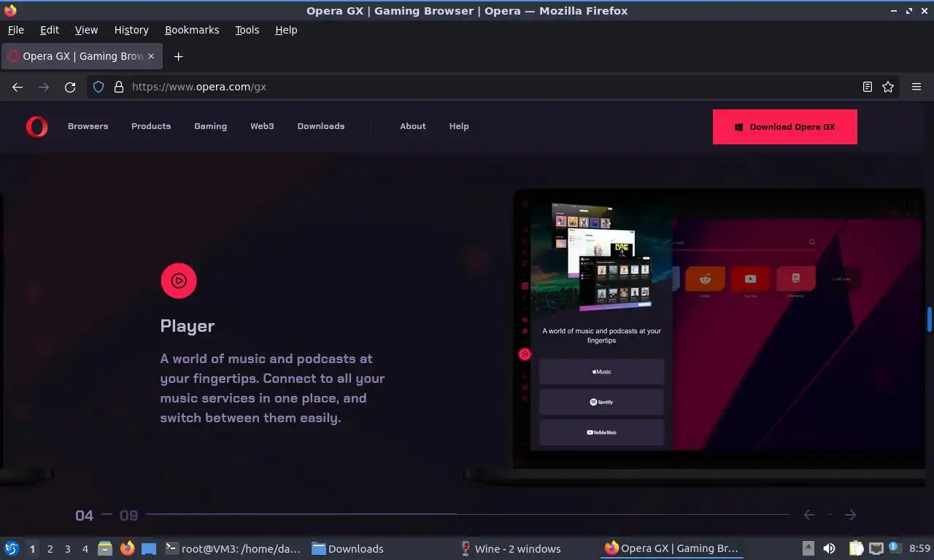This screenshot has height=560, width=934.
Task: Open the Help link in site header
Action: [459, 126]
